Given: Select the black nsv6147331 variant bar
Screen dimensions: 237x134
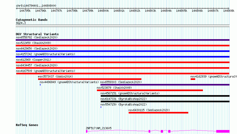Looking at the screenshot, I should (x=165, y=101).
